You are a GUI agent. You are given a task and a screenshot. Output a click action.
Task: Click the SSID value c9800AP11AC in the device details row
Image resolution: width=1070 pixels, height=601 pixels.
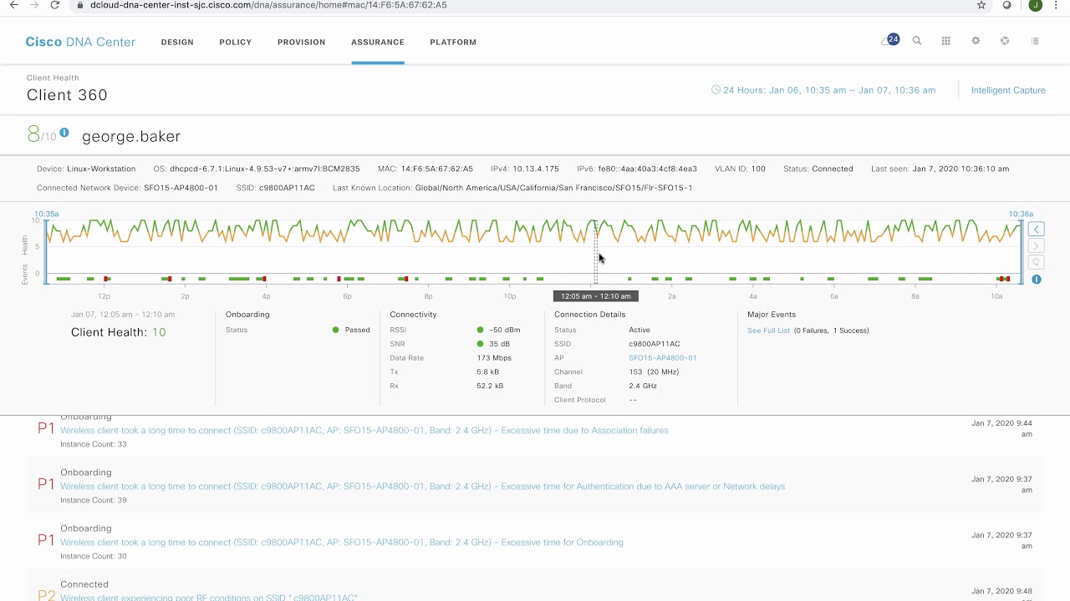point(287,188)
